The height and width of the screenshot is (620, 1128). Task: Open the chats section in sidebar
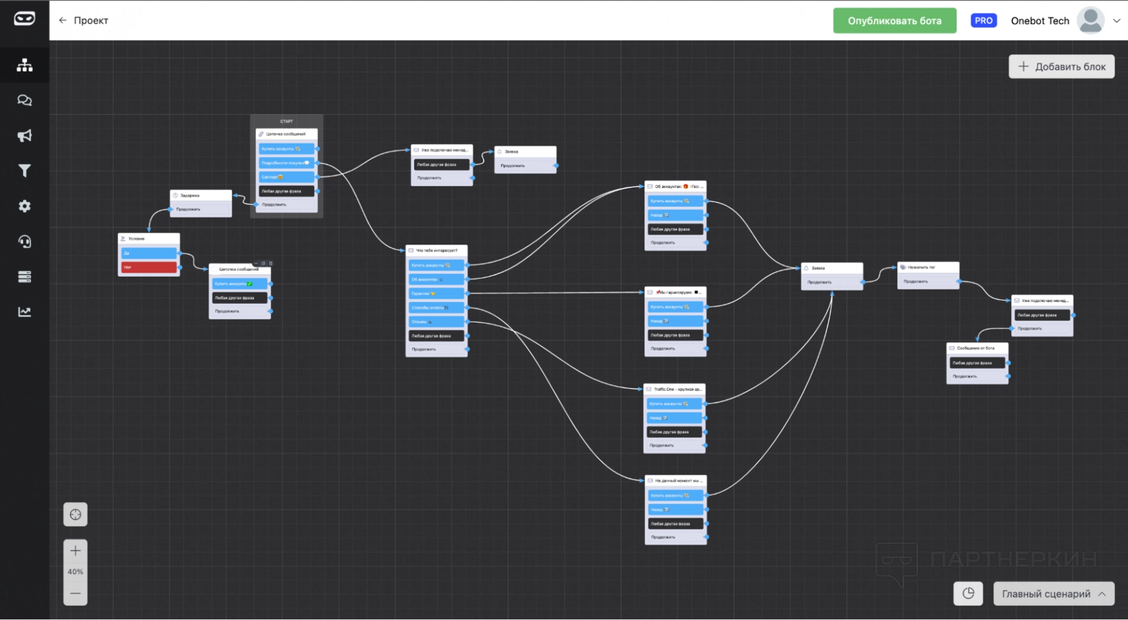click(24, 100)
